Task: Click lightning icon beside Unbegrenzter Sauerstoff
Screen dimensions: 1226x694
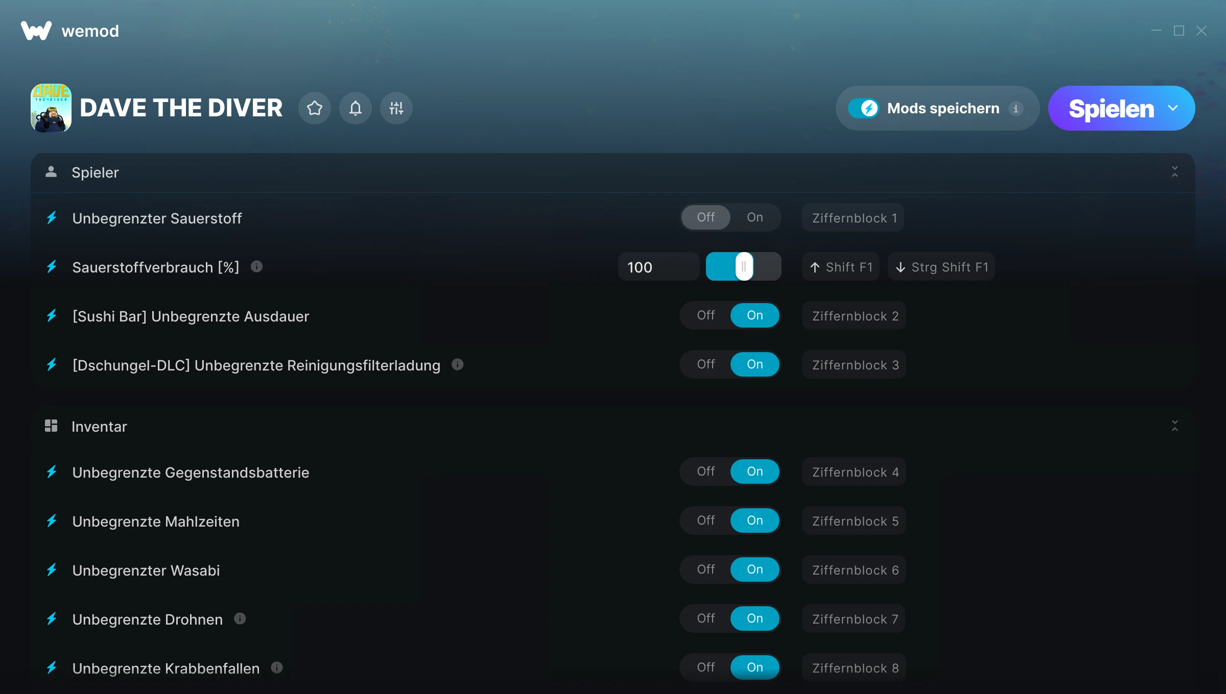Action: point(52,218)
